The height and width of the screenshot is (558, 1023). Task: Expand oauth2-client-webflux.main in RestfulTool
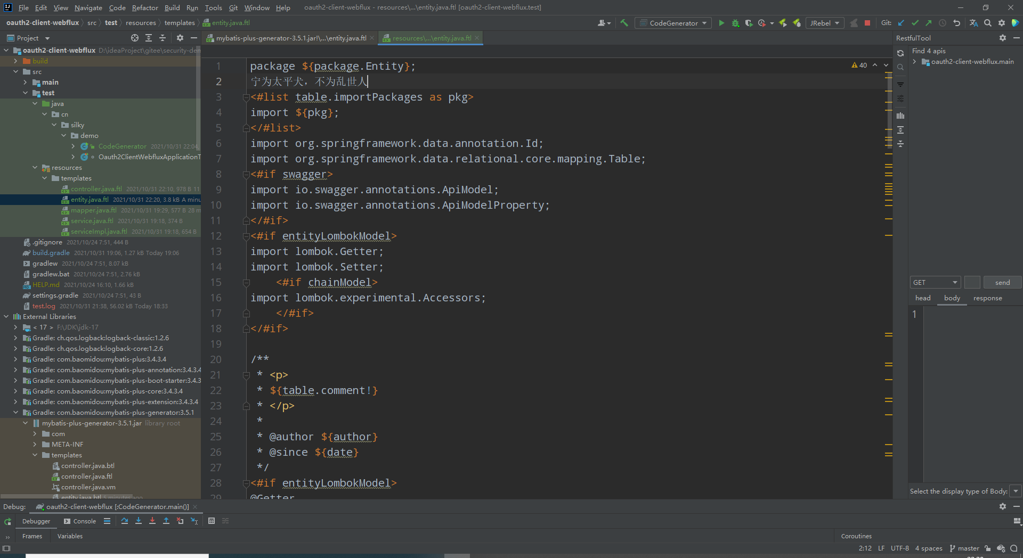[x=915, y=61]
